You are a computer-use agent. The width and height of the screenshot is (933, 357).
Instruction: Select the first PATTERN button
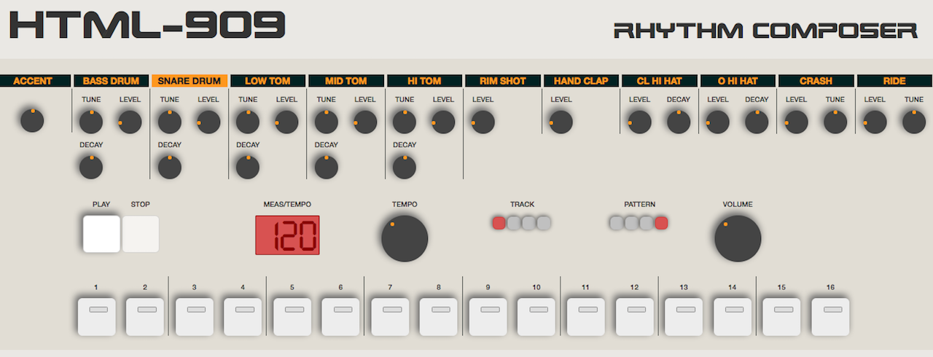[x=617, y=223]
